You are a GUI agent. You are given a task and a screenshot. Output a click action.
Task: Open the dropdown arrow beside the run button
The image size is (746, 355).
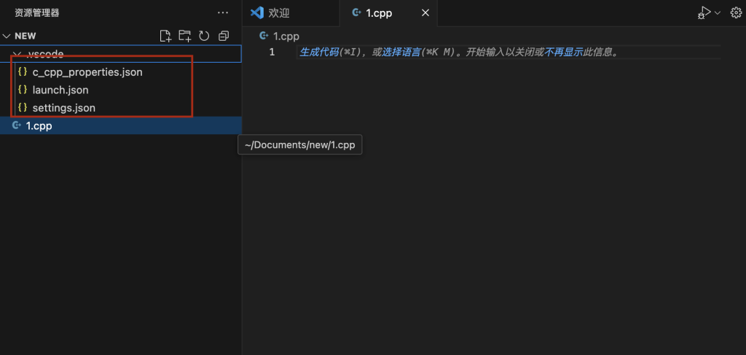718,12
